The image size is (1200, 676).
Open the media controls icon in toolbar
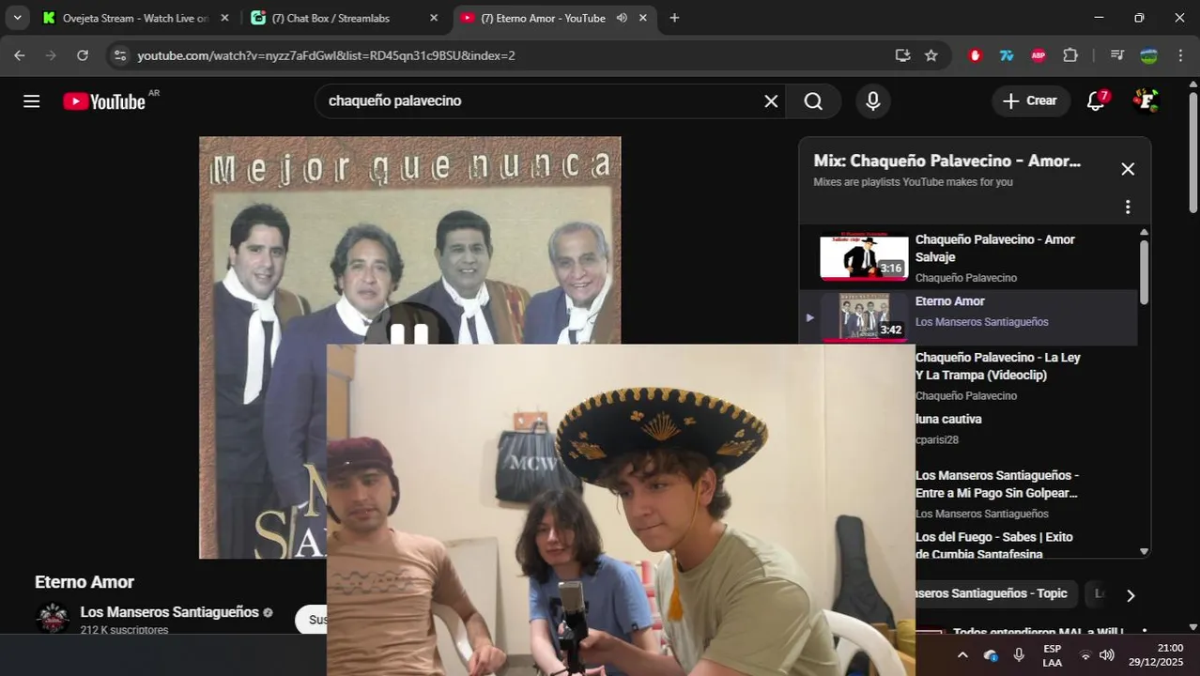tap(1117, 55)
